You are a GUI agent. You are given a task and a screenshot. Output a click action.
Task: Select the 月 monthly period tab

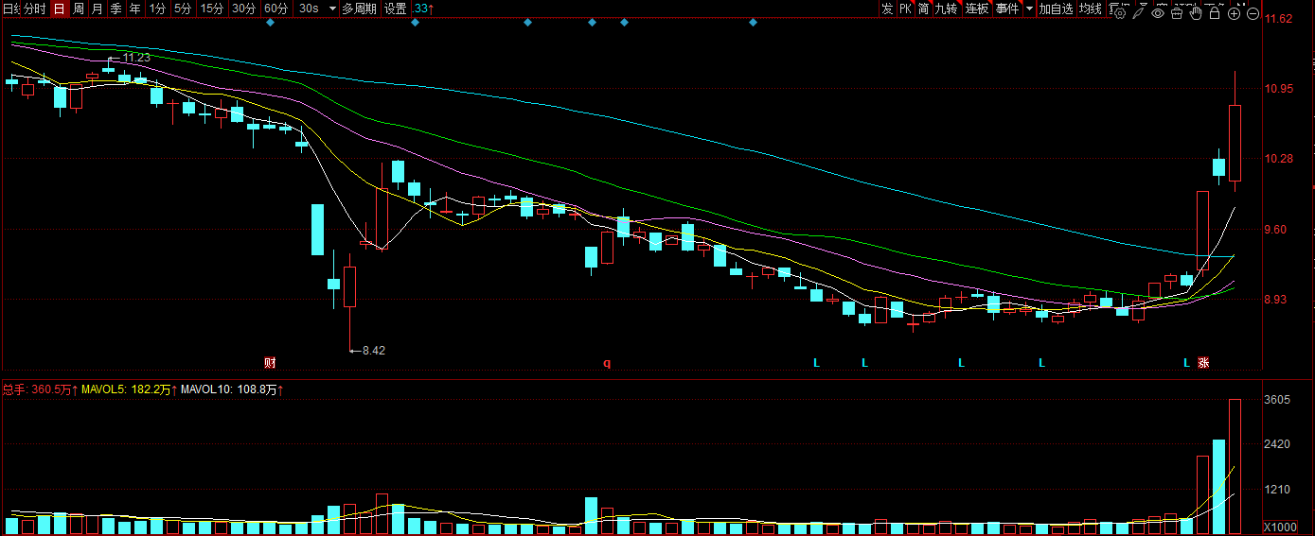(x=97, y=9)
